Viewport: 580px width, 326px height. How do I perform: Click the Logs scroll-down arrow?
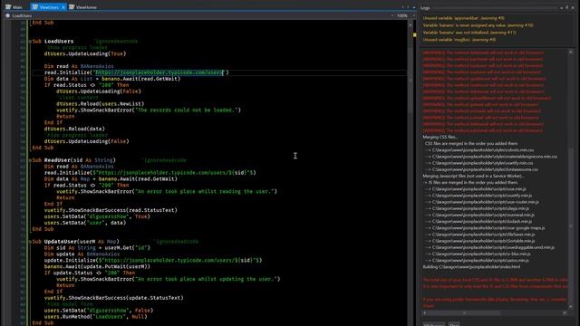571,307
